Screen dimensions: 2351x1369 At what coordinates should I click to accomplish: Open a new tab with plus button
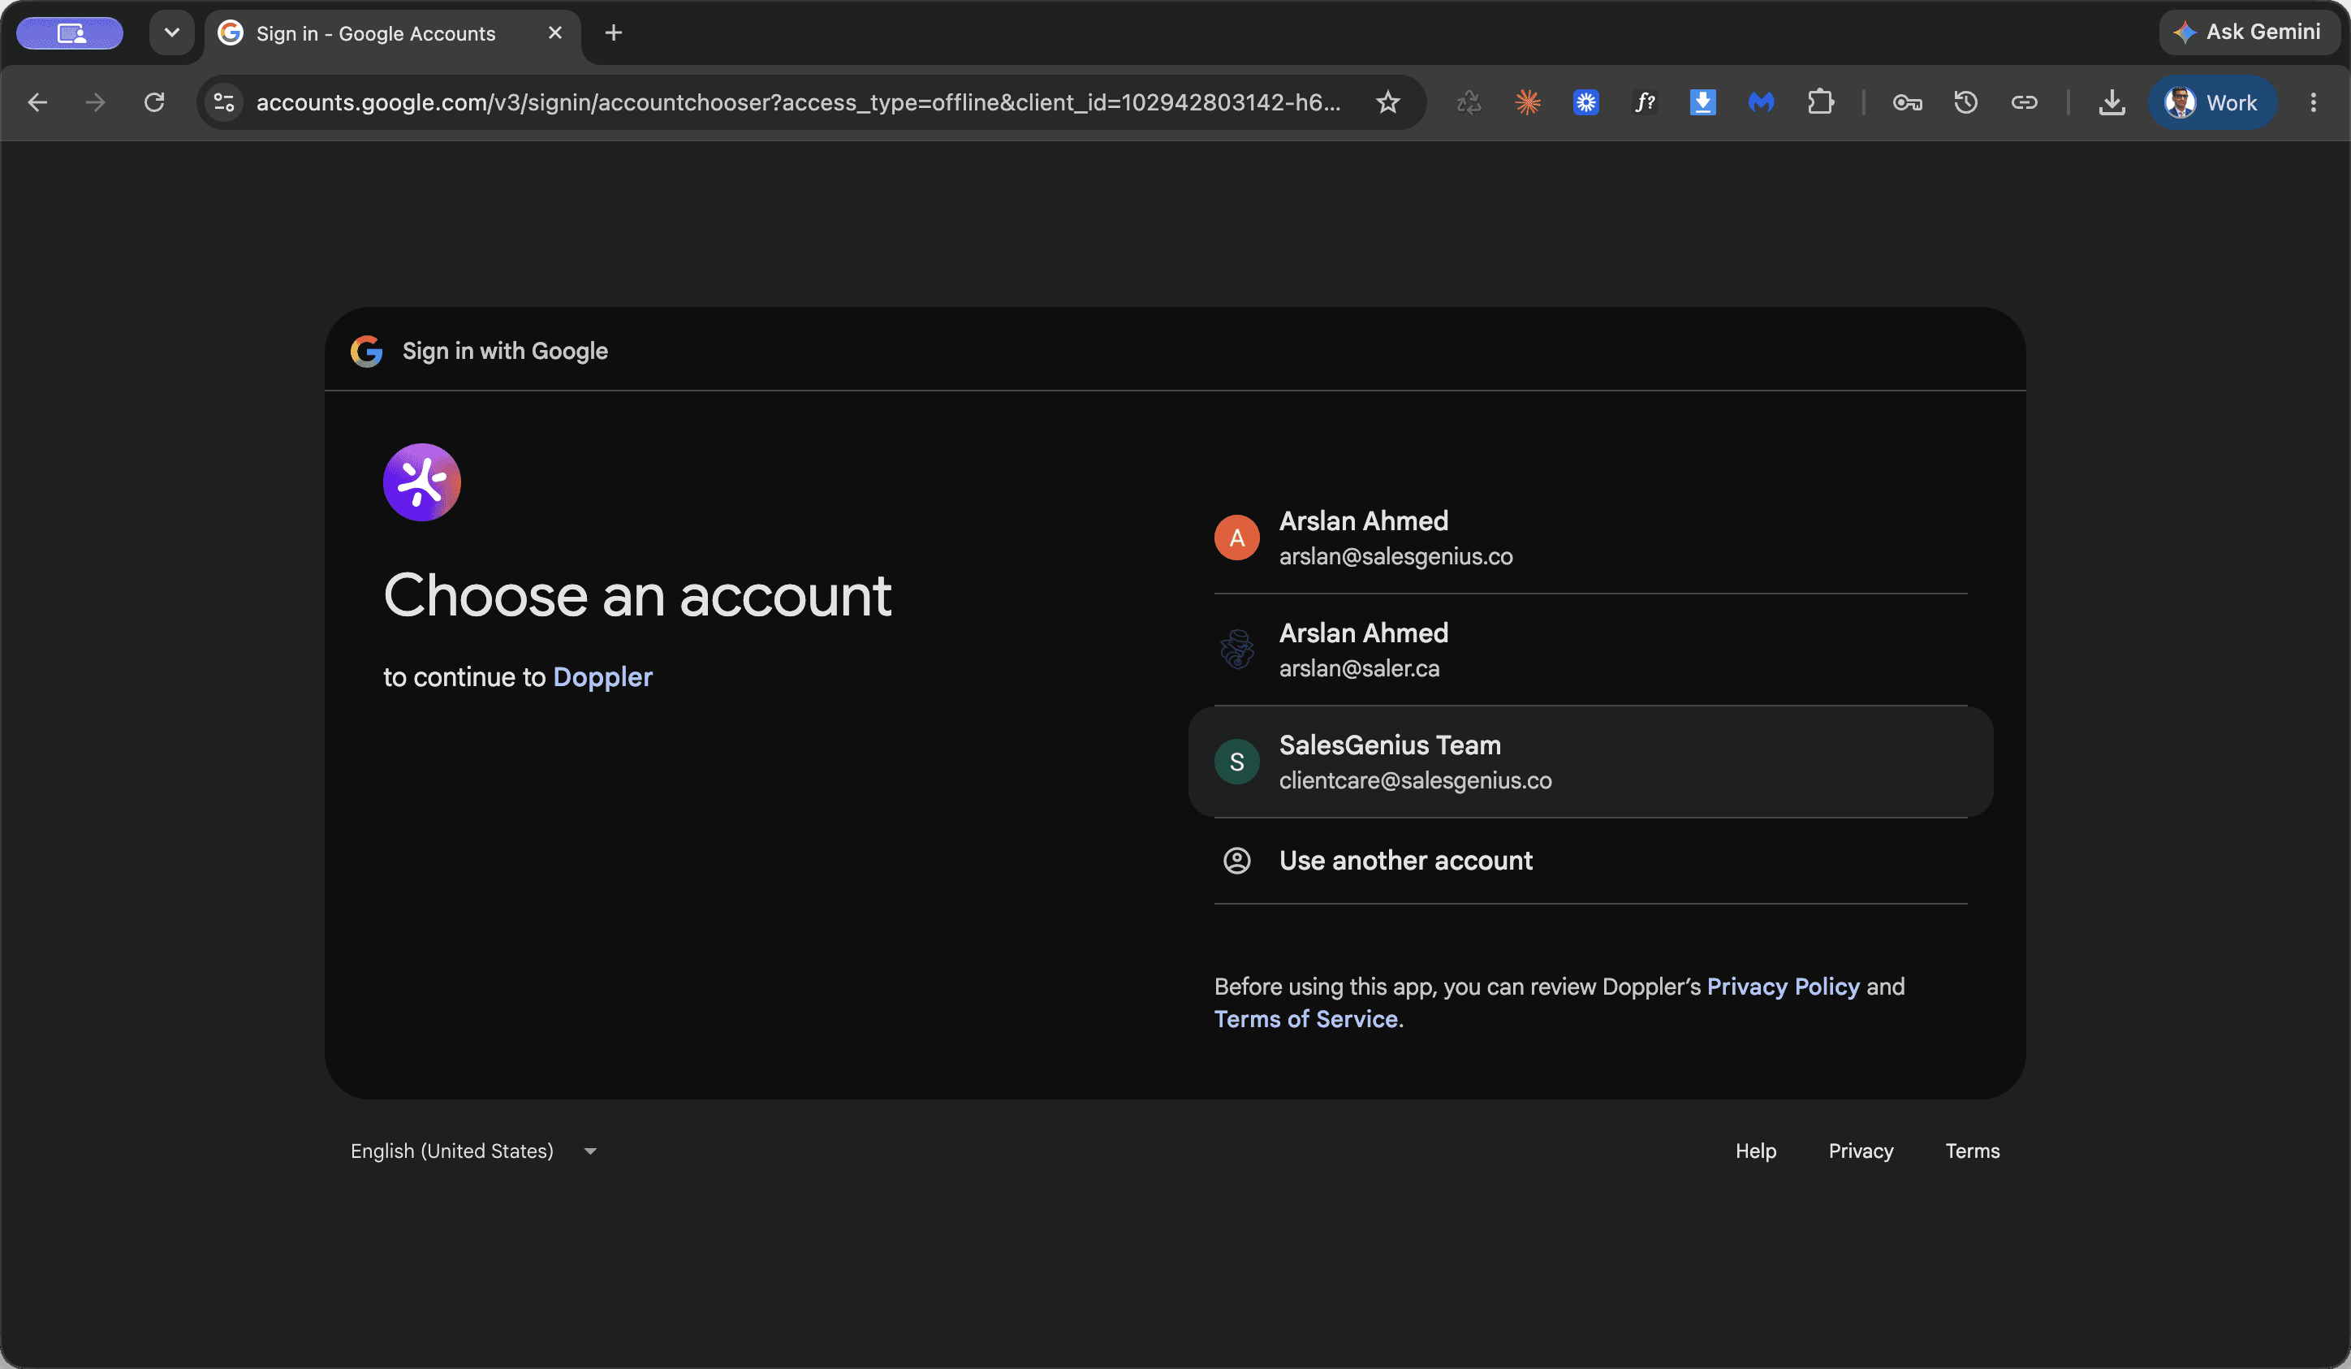[x=613, y=33]
